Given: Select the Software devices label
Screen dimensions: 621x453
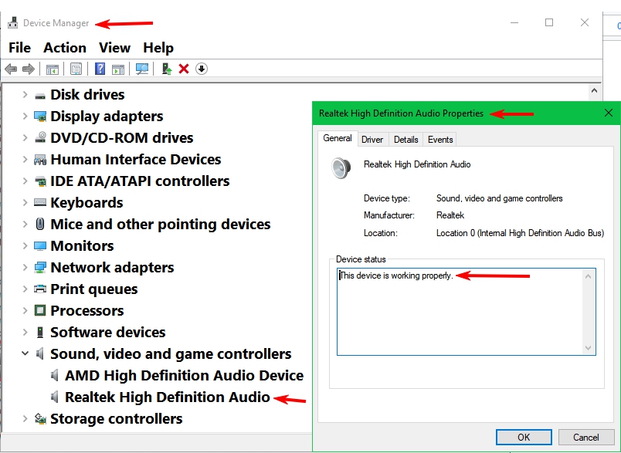Looking at the screenshot, I should tap(107, 333).
